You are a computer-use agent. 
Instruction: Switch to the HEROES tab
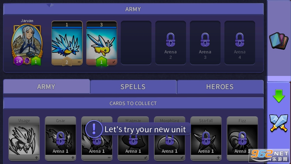pos(220,87)
